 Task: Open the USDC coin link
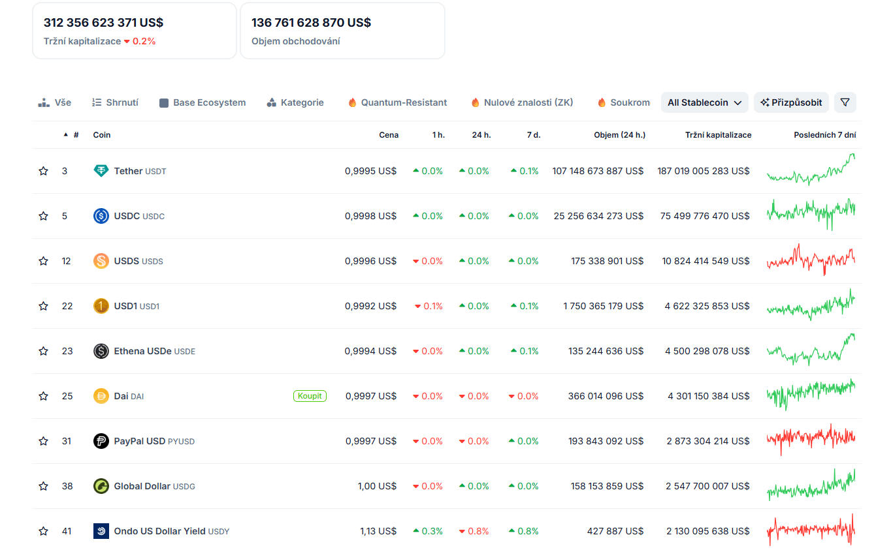tap(139, 216)
